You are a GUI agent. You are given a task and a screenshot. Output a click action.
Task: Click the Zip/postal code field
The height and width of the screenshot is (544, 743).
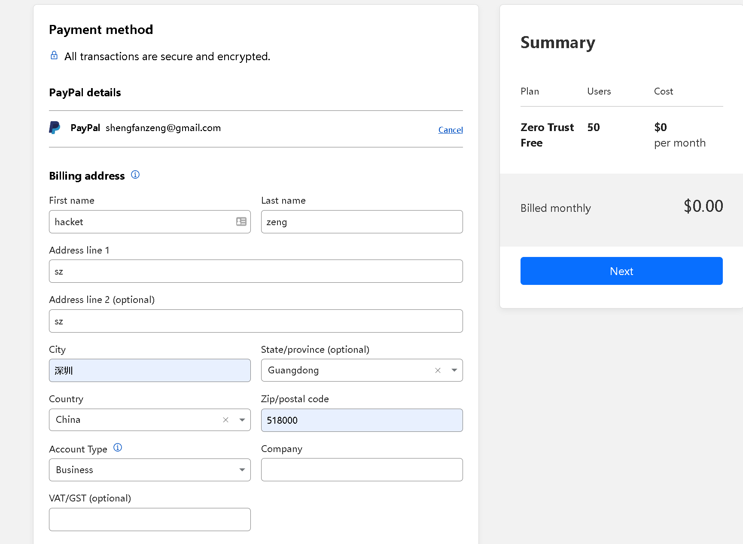point(362,420)
